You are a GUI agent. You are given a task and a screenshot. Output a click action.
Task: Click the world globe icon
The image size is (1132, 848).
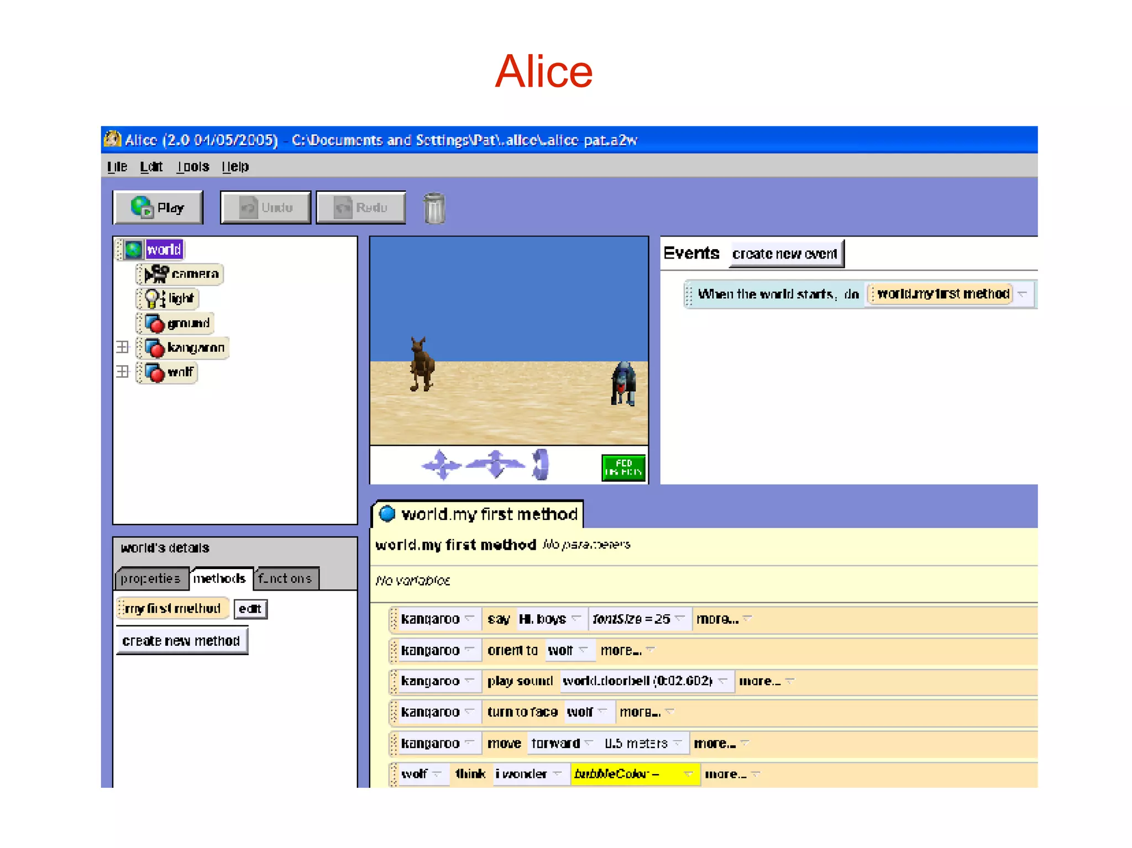coord(133,250)
